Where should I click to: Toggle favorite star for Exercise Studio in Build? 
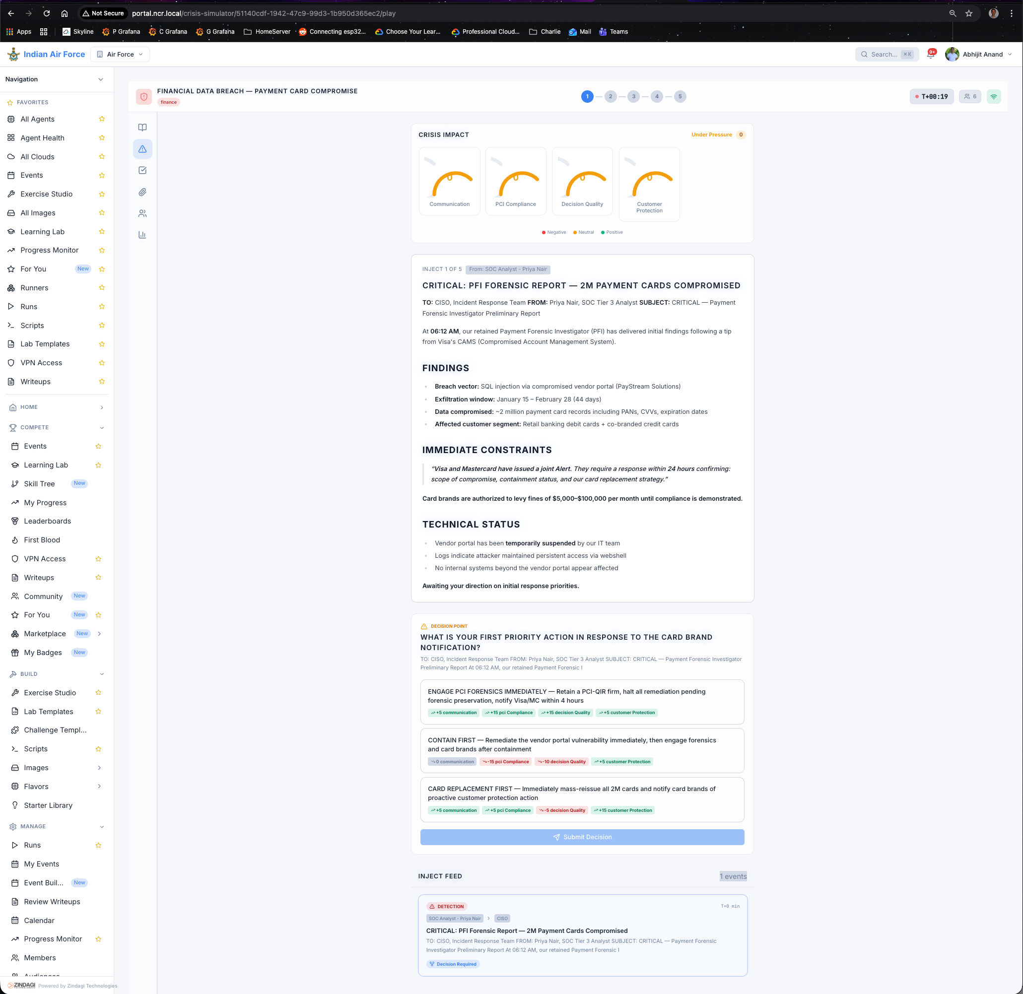pos(98,693)
